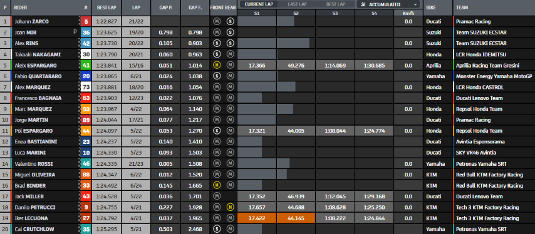Select rider Francesco BAGNAIA

[x=38, y=98]
